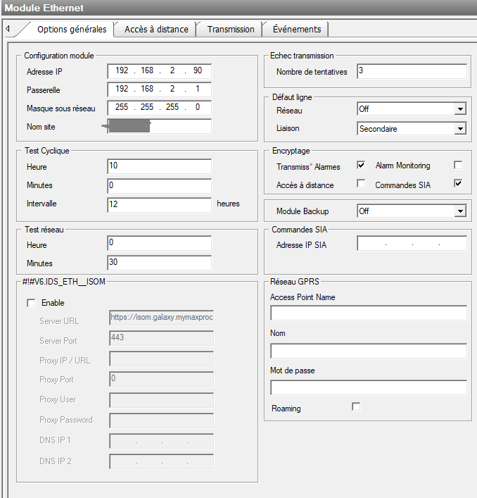This screenshot has width=477, height=498.
Task: Select the Adresse IP SIA field
Action: pos(412,244)
